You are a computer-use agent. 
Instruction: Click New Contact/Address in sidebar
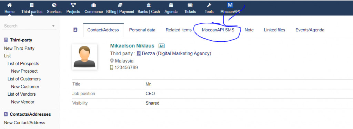(24, 122)
